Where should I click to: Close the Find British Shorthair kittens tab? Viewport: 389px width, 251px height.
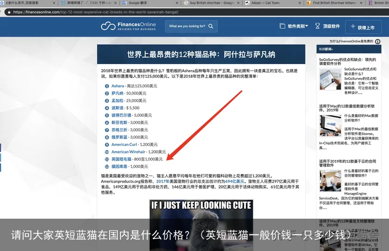[361, 3]
